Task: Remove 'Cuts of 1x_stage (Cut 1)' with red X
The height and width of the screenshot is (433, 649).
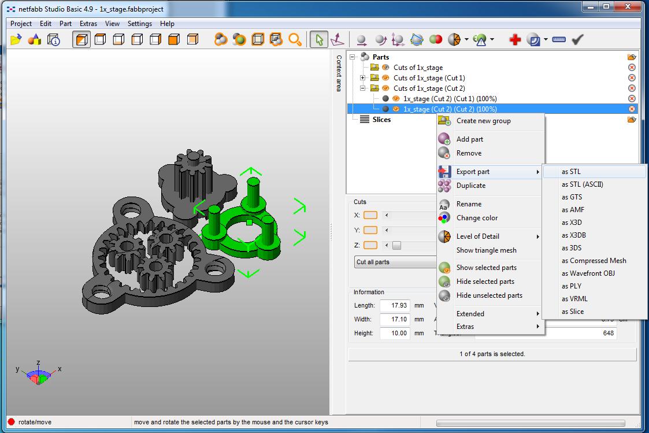Action: click(632, 78)
